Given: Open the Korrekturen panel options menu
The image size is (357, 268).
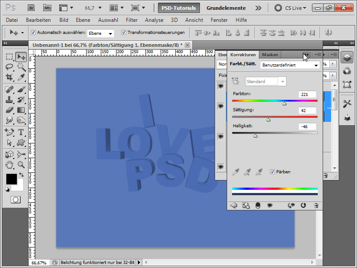Looking at the screenshot, I should tap(318, 54).
